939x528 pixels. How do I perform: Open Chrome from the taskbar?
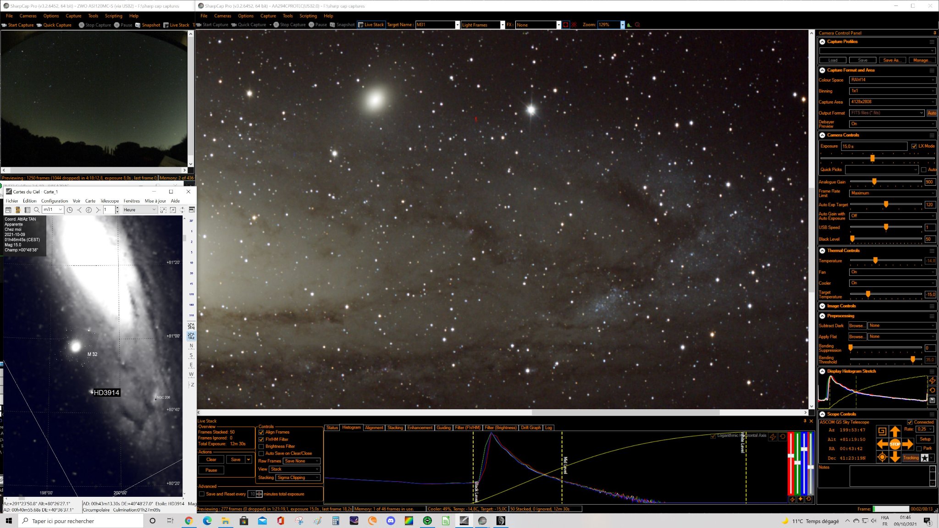[x=188, y=521]
